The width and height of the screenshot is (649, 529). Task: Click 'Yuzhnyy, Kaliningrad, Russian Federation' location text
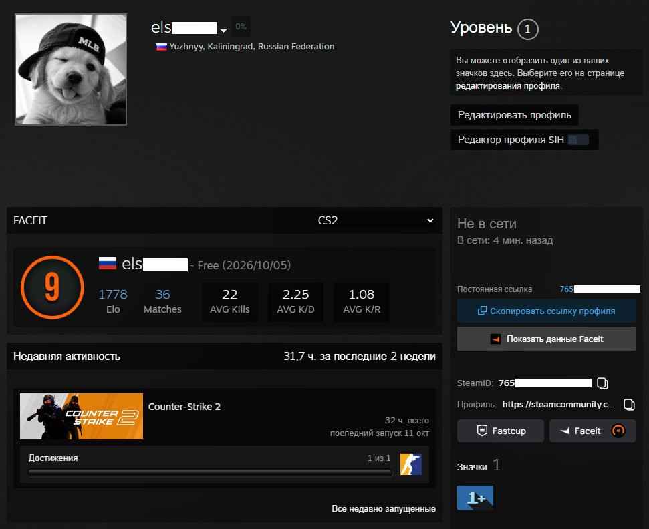(252, 46)
